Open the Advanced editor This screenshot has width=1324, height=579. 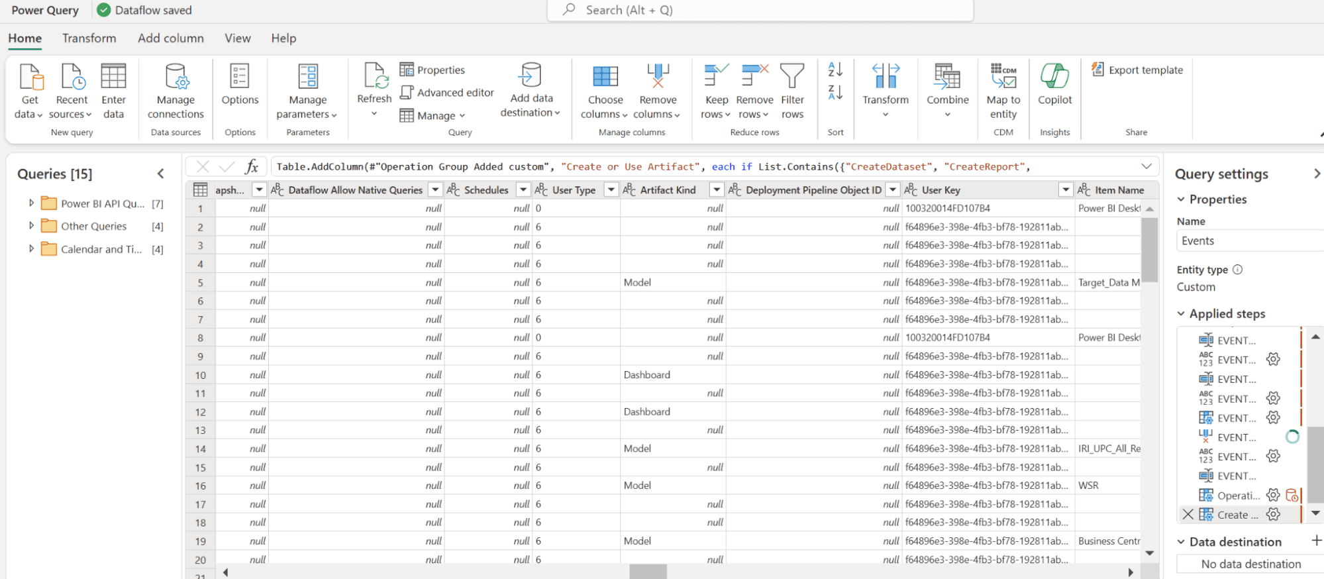point(447,93)
